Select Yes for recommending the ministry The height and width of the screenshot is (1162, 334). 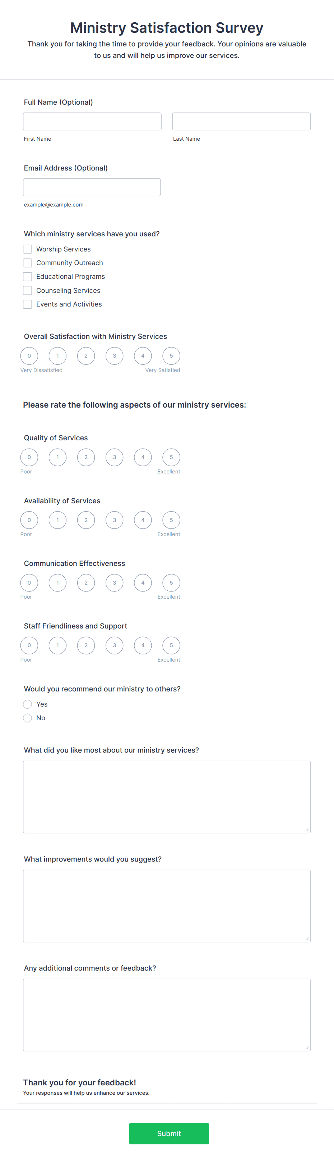click(x=27, y=704)
